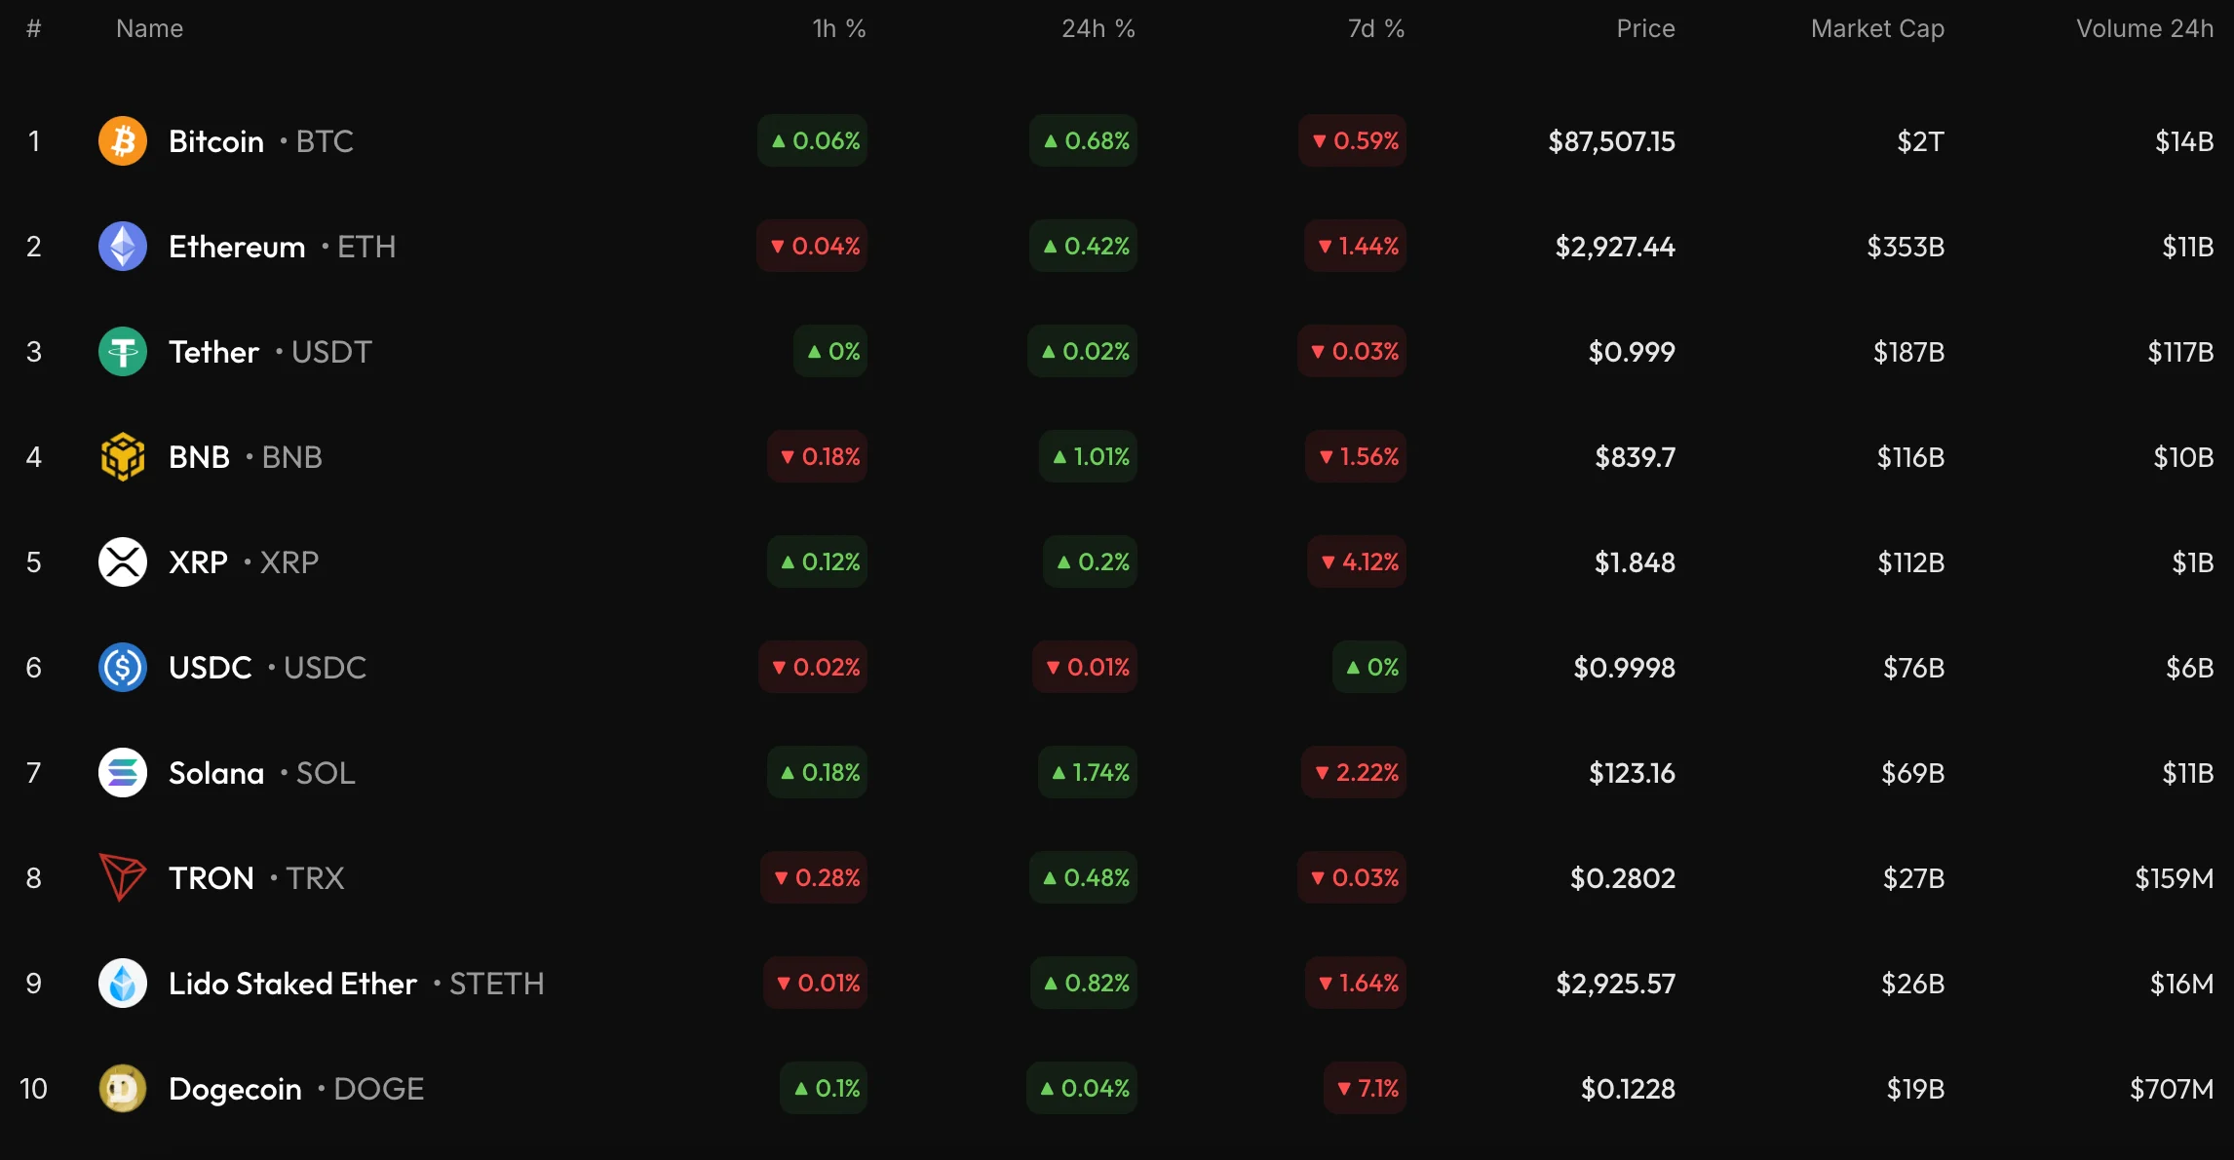Click Solana's 24h 1.74% change badge
2234x1160 pixels.
[x=1088, y=773]
